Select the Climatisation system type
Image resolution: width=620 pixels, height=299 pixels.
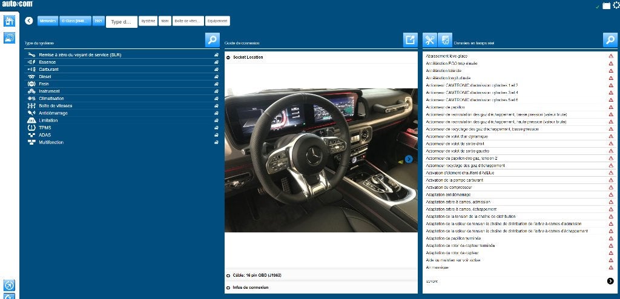(122, 99)
